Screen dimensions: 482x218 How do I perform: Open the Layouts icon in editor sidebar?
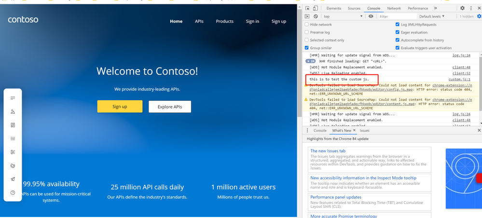(13, 125)
